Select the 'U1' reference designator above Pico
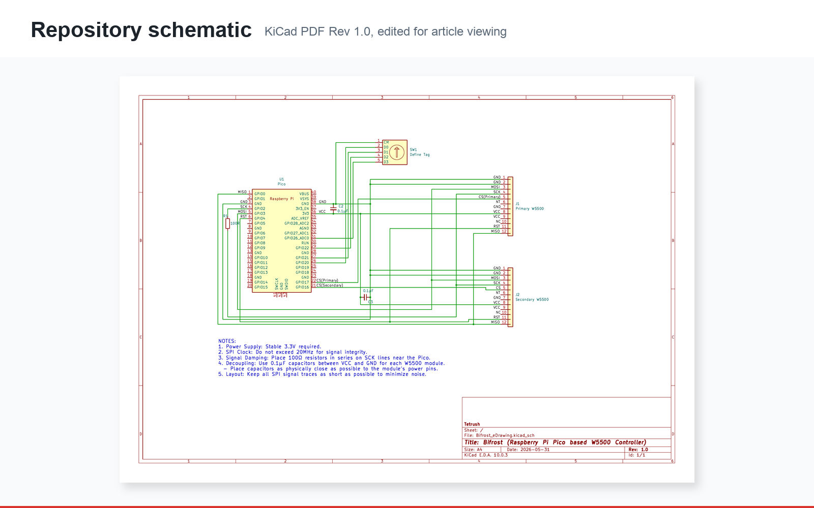Screen dimensions: 814x508 coord(282,179)
